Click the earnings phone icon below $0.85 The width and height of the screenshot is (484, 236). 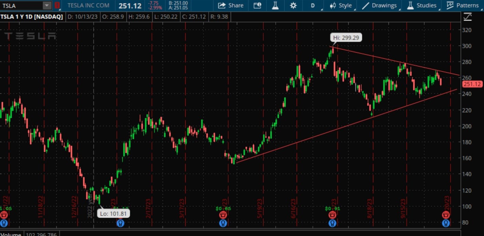click(223, 215)
